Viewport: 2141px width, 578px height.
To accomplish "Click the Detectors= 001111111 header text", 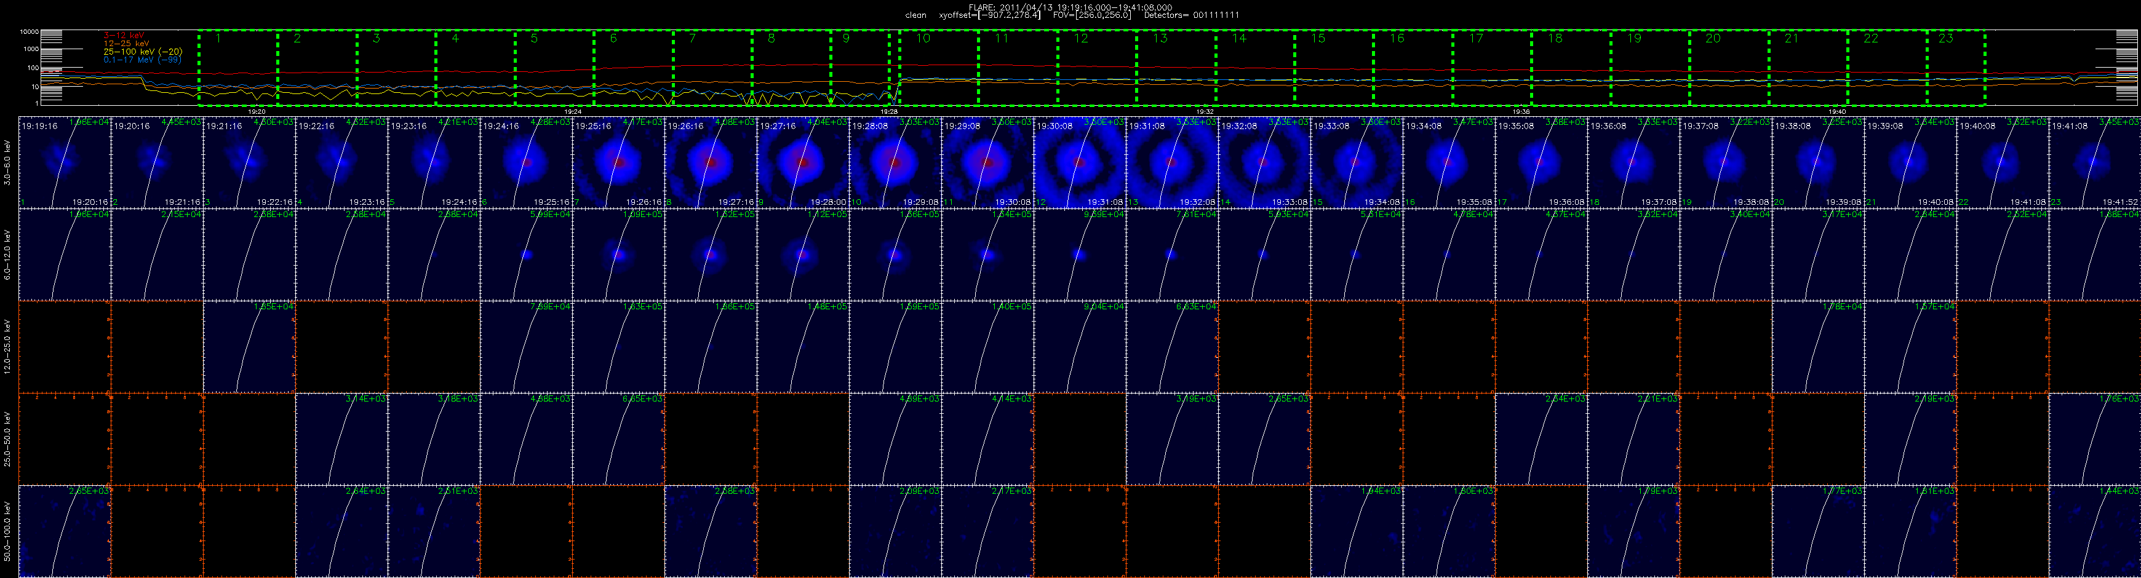I will pos(1192,15).
